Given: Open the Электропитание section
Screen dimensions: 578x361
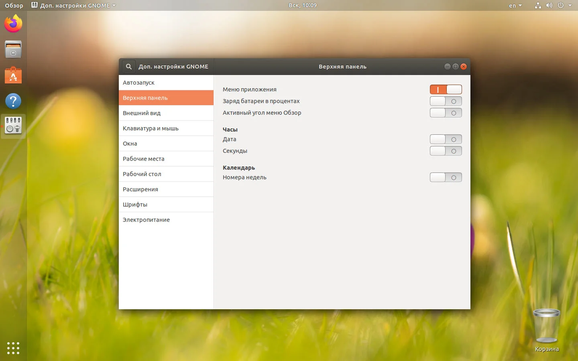Looking at the screenshot, I should pyautogui.click(x=166, y=220).
